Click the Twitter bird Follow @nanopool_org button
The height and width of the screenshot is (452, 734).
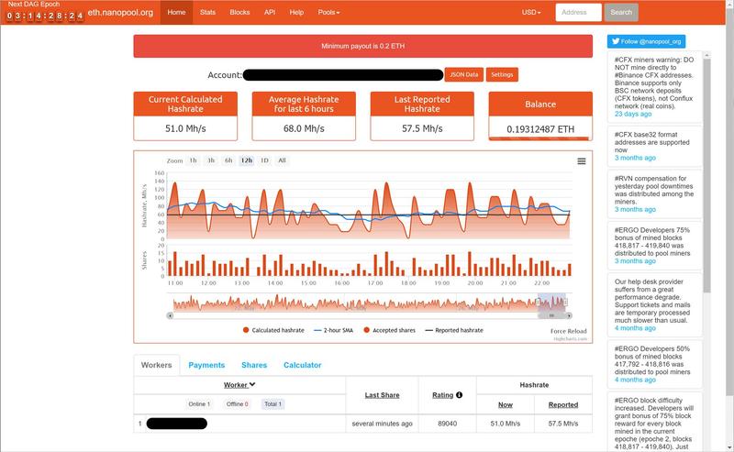647,41
